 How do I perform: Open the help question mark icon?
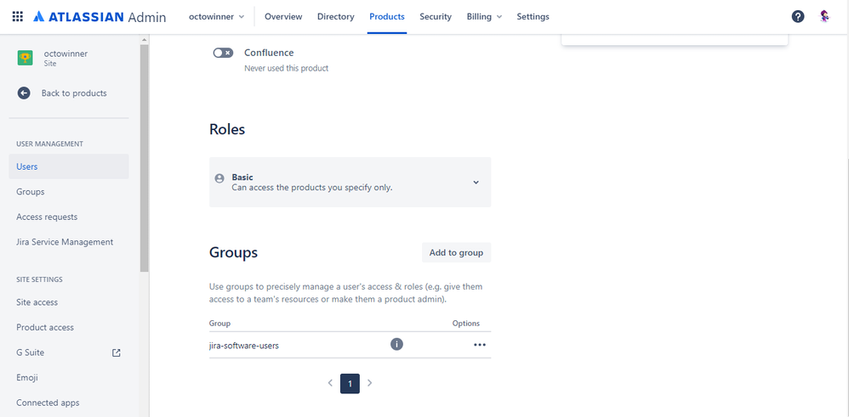pos(798,17)
